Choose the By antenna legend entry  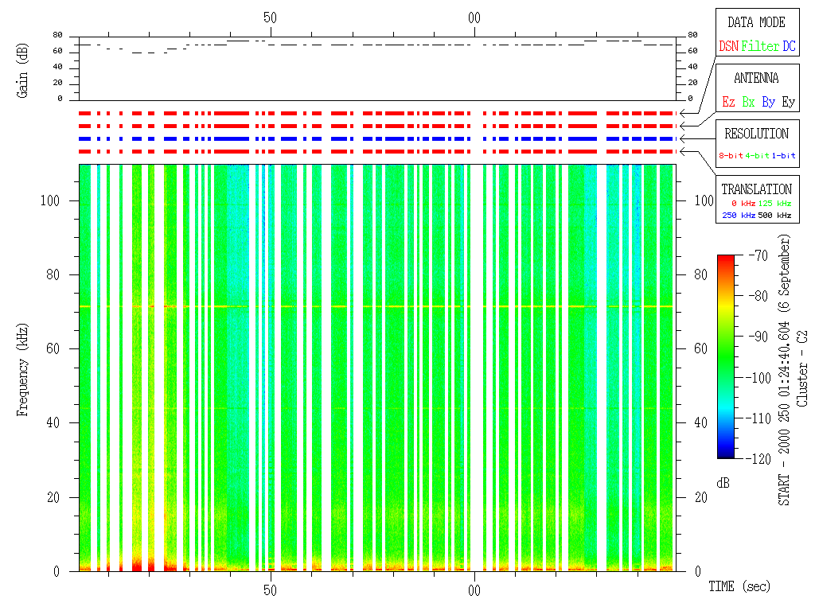pos(768,103)
